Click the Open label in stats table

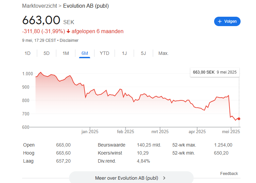29,145
